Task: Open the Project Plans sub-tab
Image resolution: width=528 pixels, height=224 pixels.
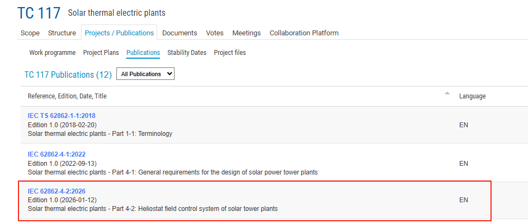Action: (x=101, y=53)
